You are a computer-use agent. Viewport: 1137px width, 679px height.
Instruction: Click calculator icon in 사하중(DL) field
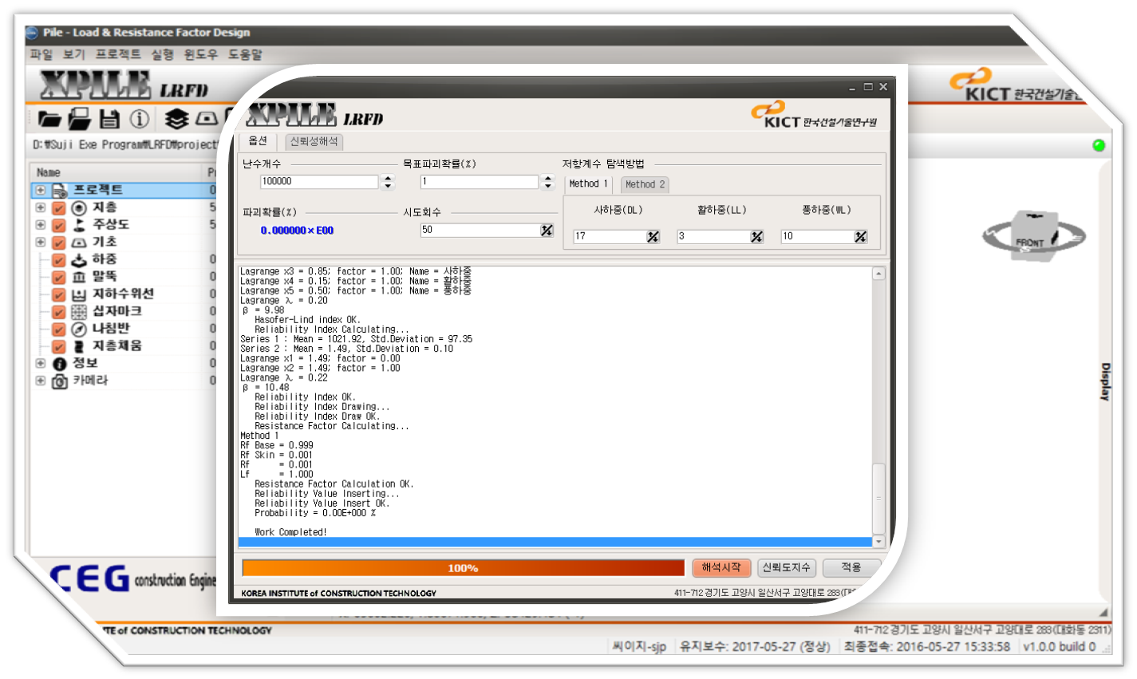(653, 237)
